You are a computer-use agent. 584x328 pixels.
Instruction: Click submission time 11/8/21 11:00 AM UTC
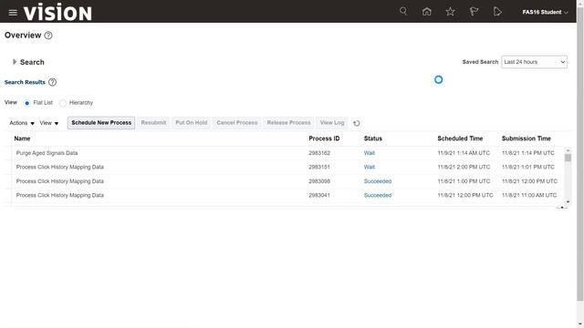[x=529, y=195]
